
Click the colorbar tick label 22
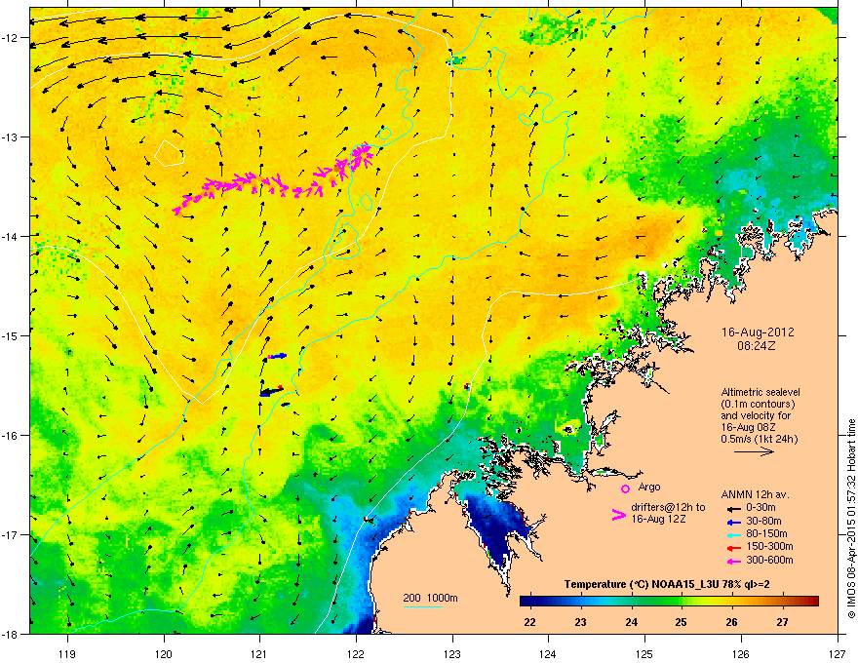529,622
